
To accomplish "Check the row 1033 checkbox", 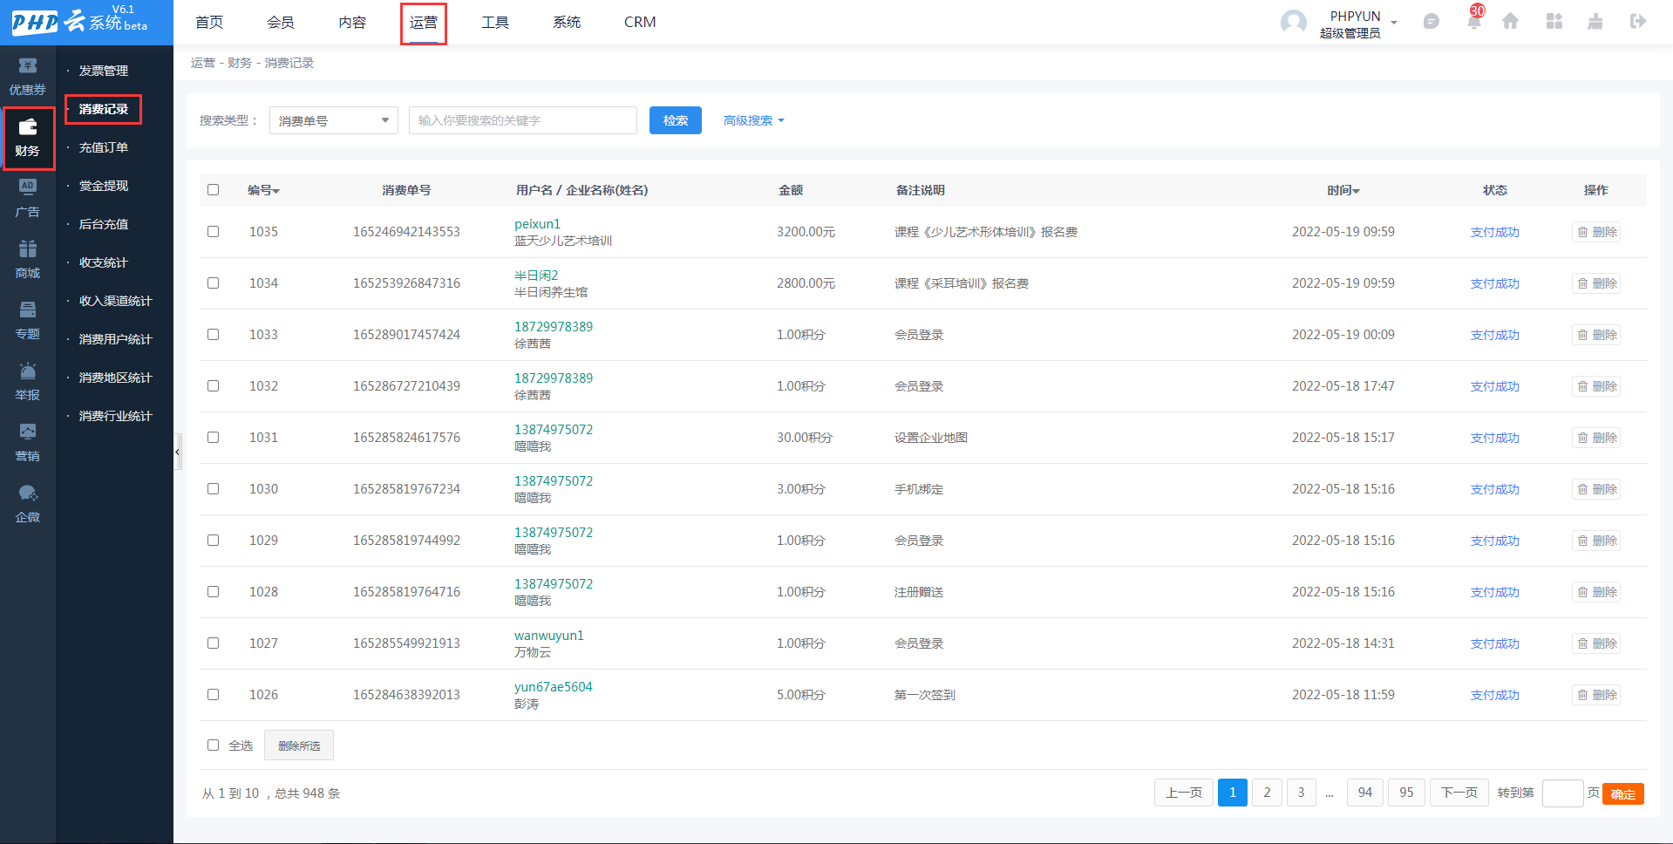I will [x=213, y=335].
